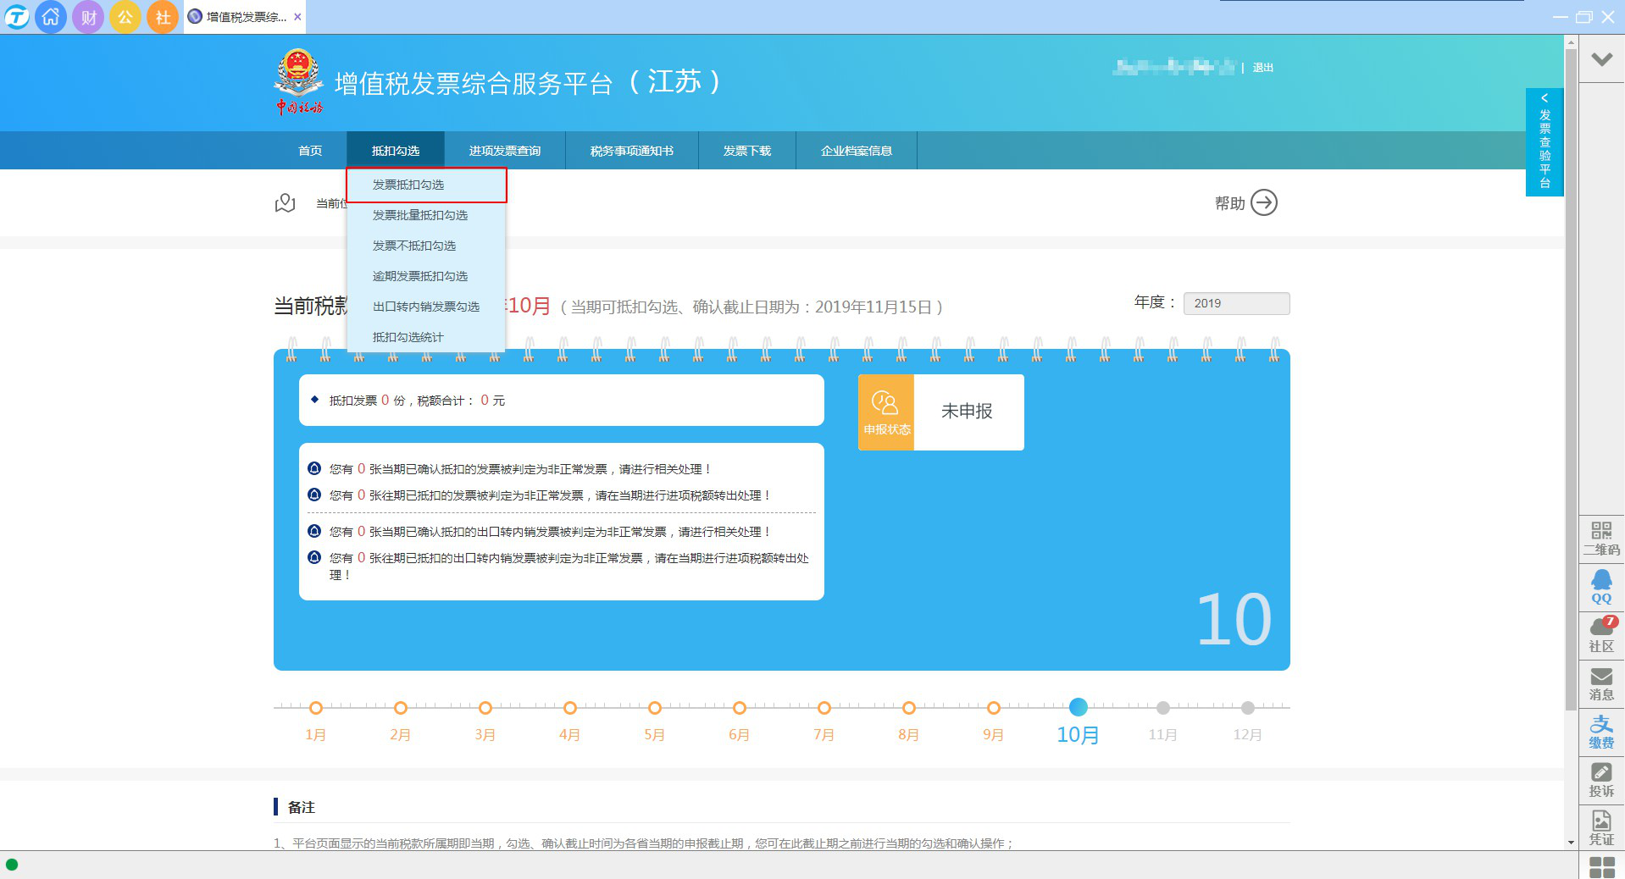Close the 增值税发票综合服务平台 browser tab
The height and width of the screenshot is (879, 1625).
[297, 17]
